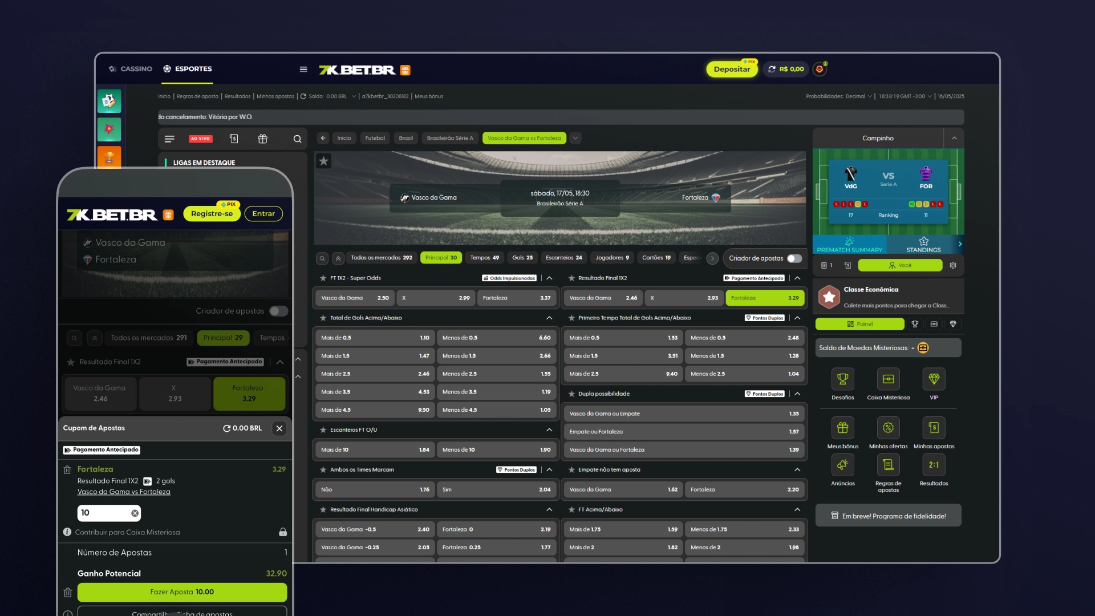Delete Fortaleza bet with trash icon

pos(67,469)
